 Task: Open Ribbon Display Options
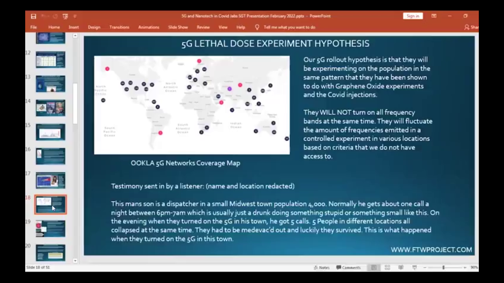click(x=434, y=16)
